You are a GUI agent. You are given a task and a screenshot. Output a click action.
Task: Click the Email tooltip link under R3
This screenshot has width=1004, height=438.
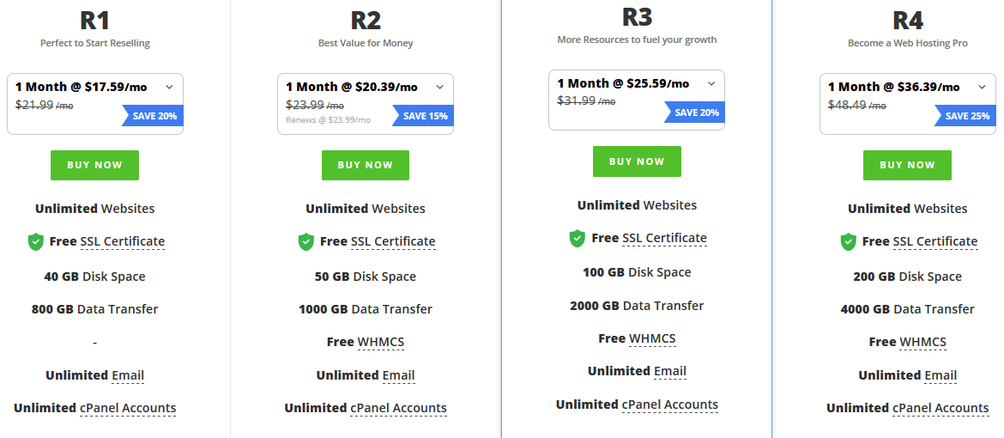click(x=669, y=372)
